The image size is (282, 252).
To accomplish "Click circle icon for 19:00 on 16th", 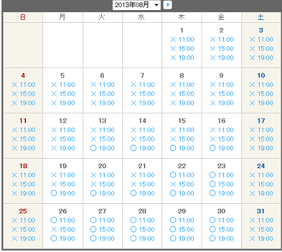I will coord(212,148).
